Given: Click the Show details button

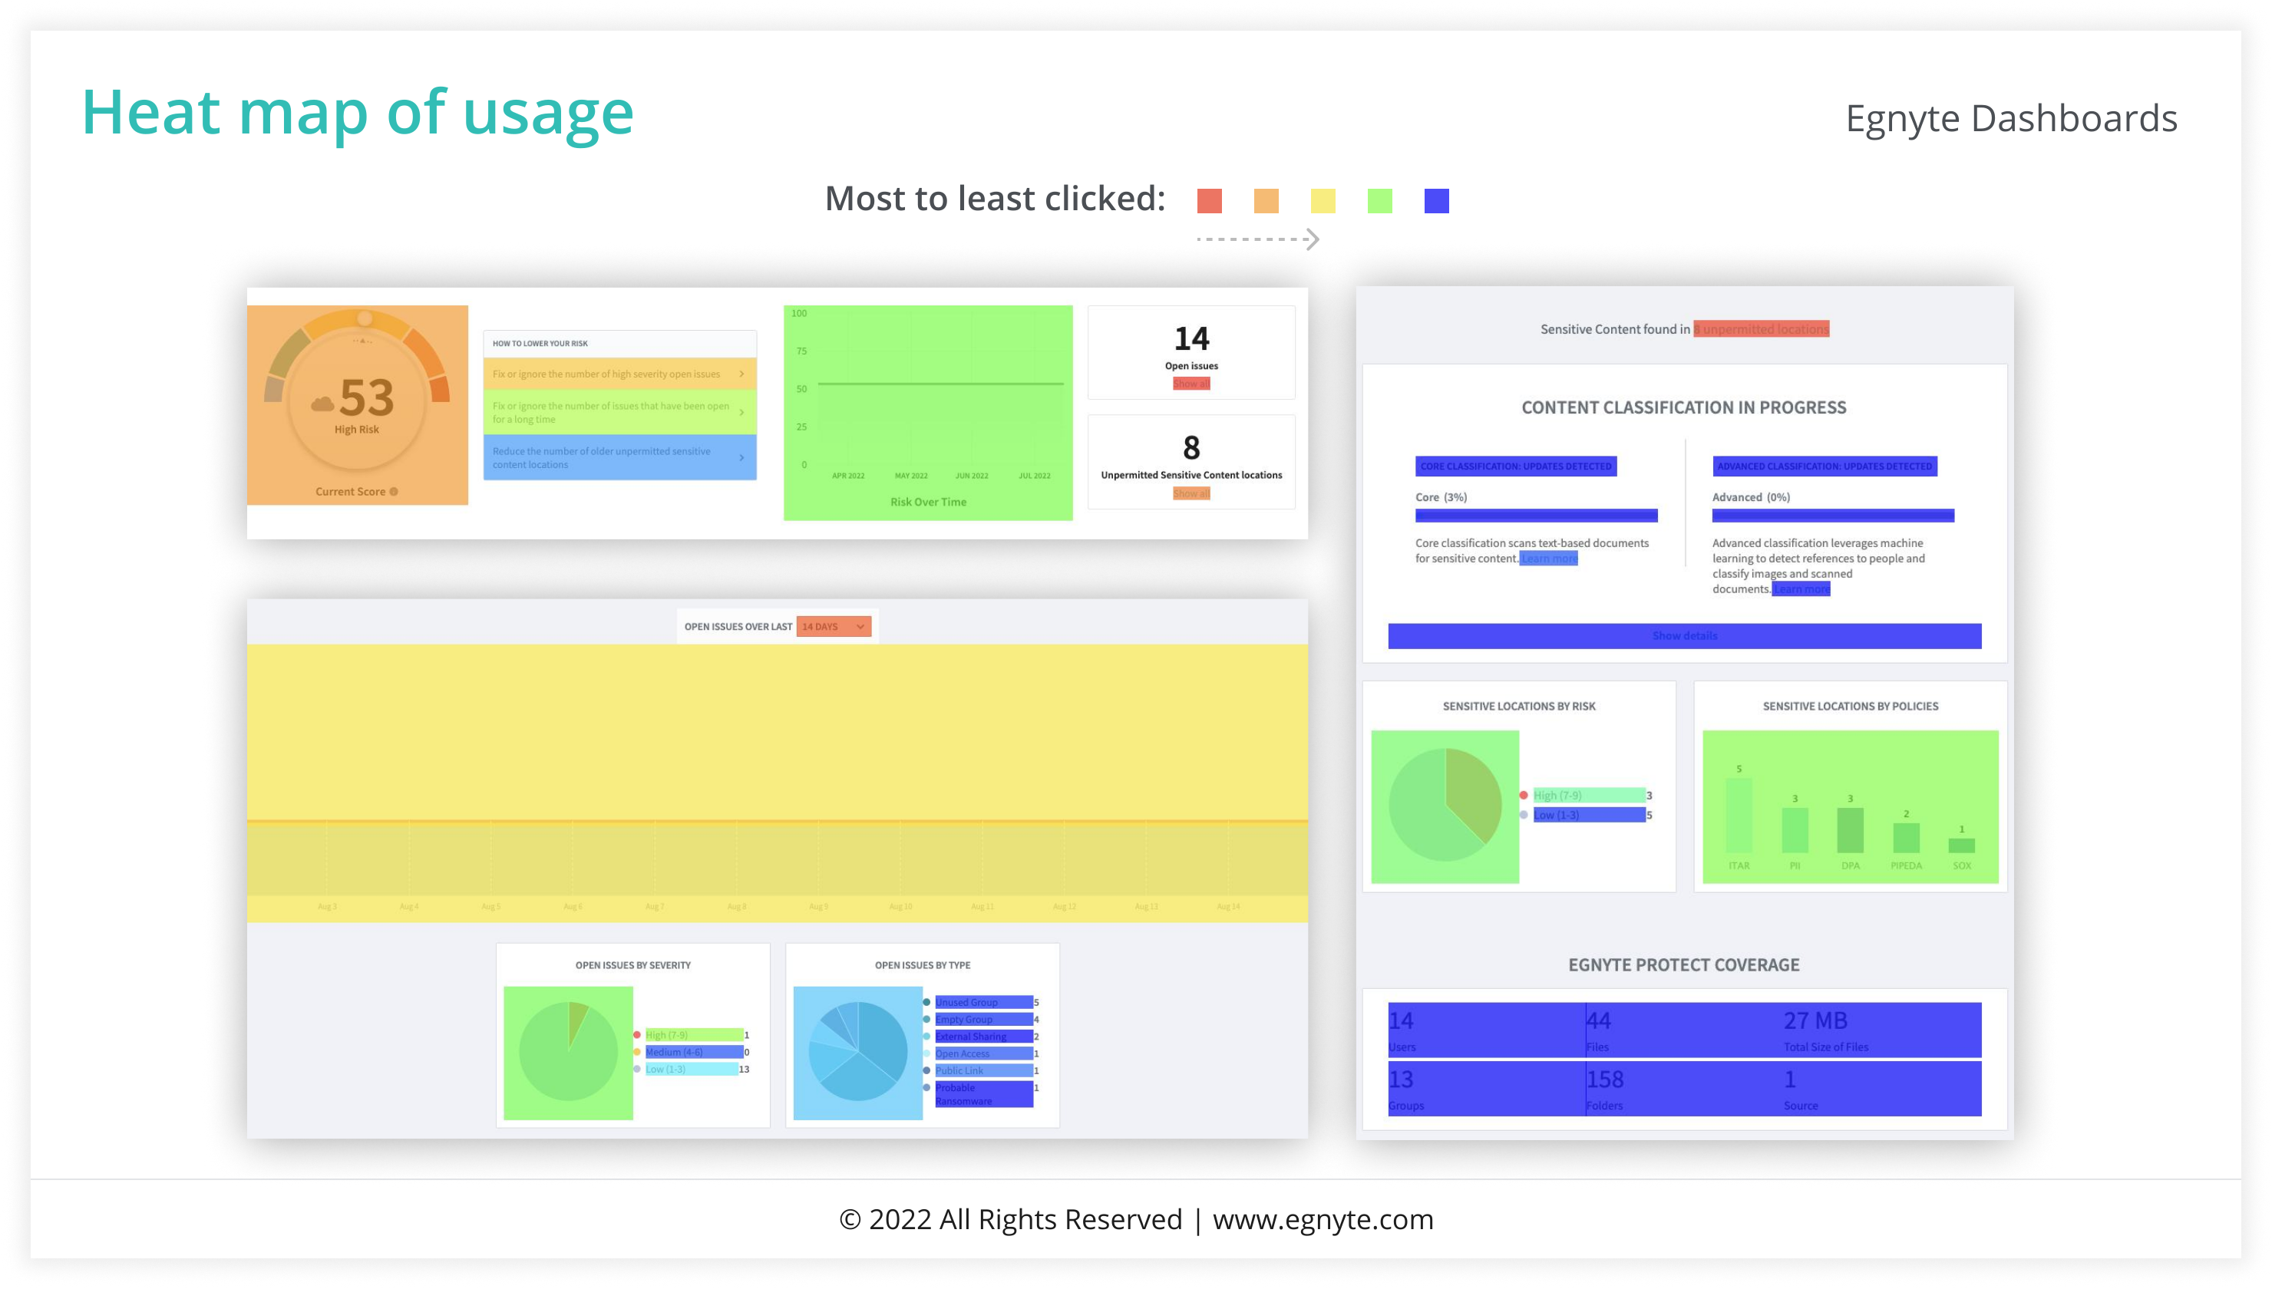Looking at the screenshot, I should click(x=1684, y=635).
